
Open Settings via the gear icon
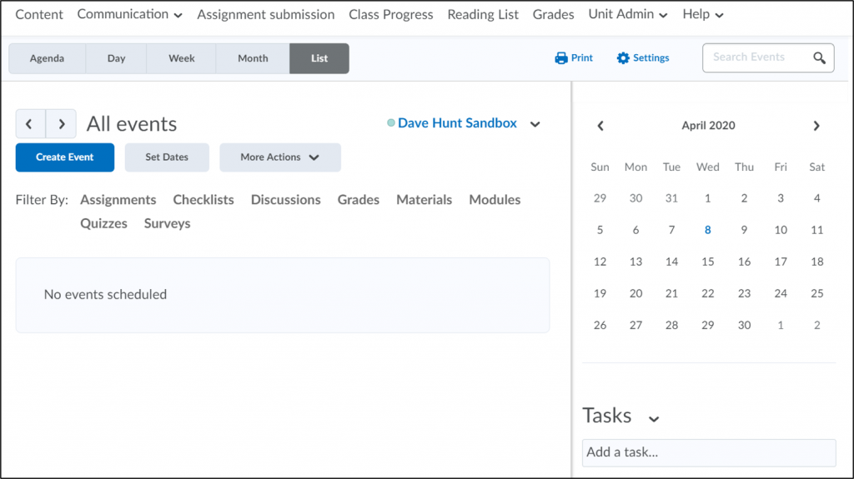coord(623,58)
